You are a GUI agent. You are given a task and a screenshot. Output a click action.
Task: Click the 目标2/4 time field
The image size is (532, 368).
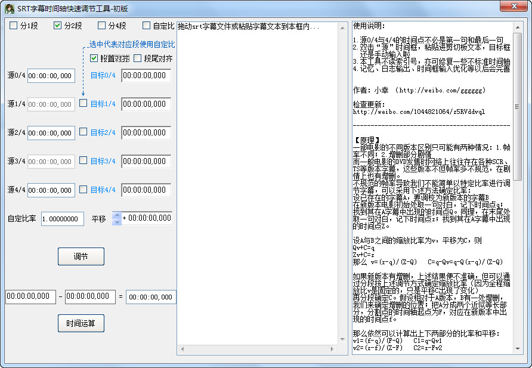tap(146, 133)
